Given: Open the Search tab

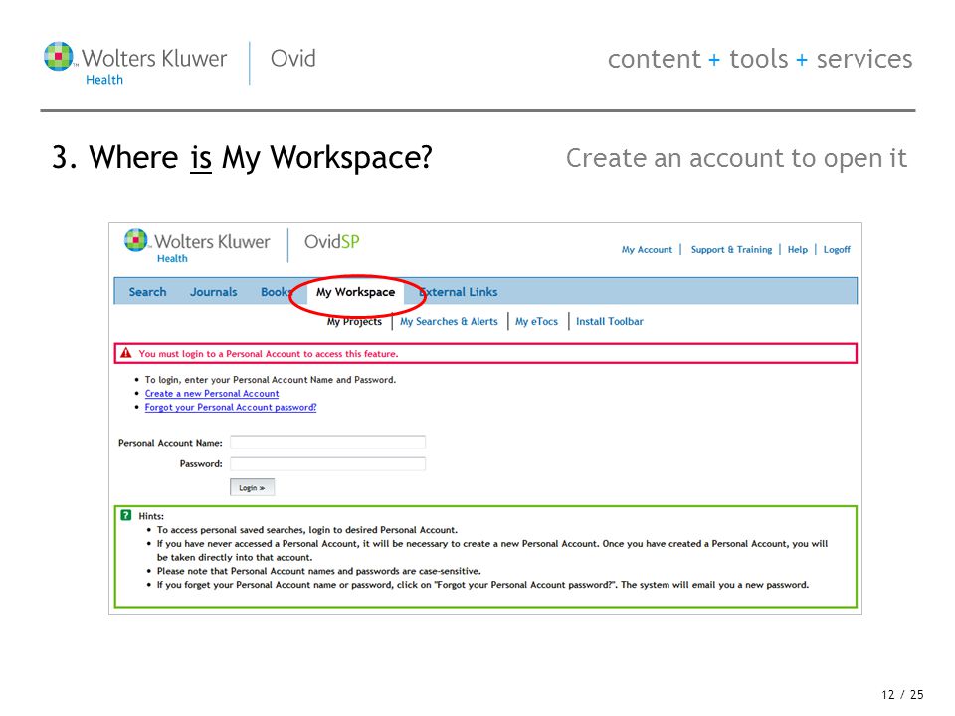Looking at the screenshot, I should (x=147, y=292).
